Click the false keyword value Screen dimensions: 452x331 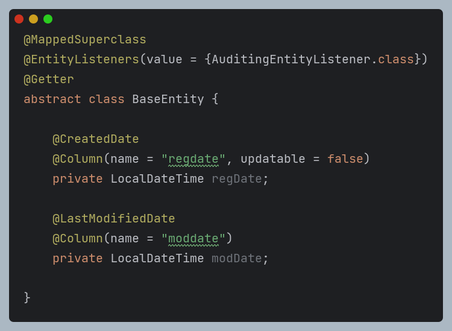click(345, 159)
